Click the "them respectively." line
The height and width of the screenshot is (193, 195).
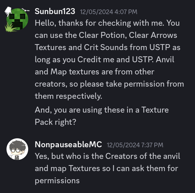[69, 96]
